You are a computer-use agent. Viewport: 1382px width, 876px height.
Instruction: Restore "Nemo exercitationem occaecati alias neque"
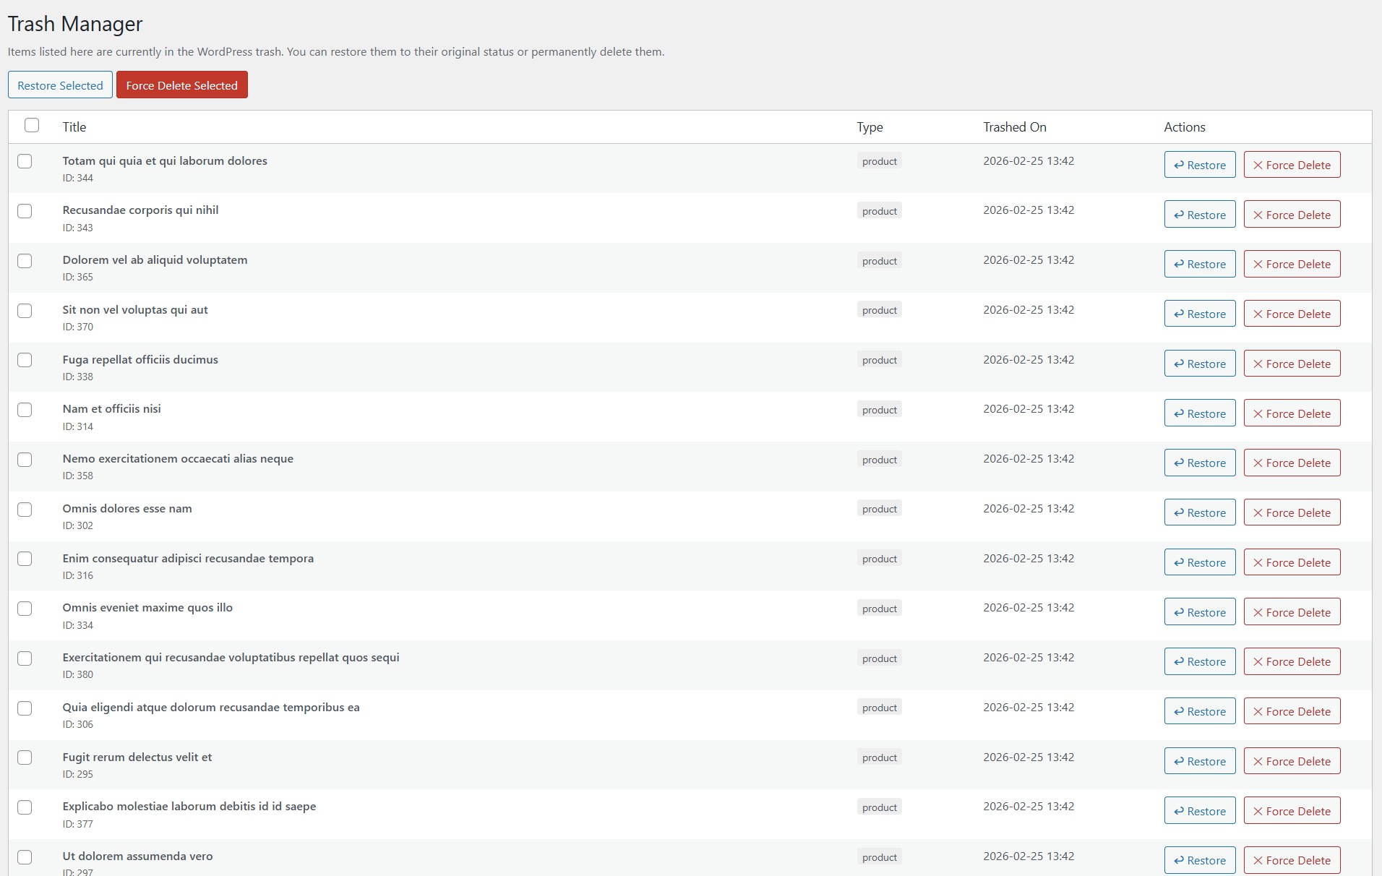[x=1199, y=463]
